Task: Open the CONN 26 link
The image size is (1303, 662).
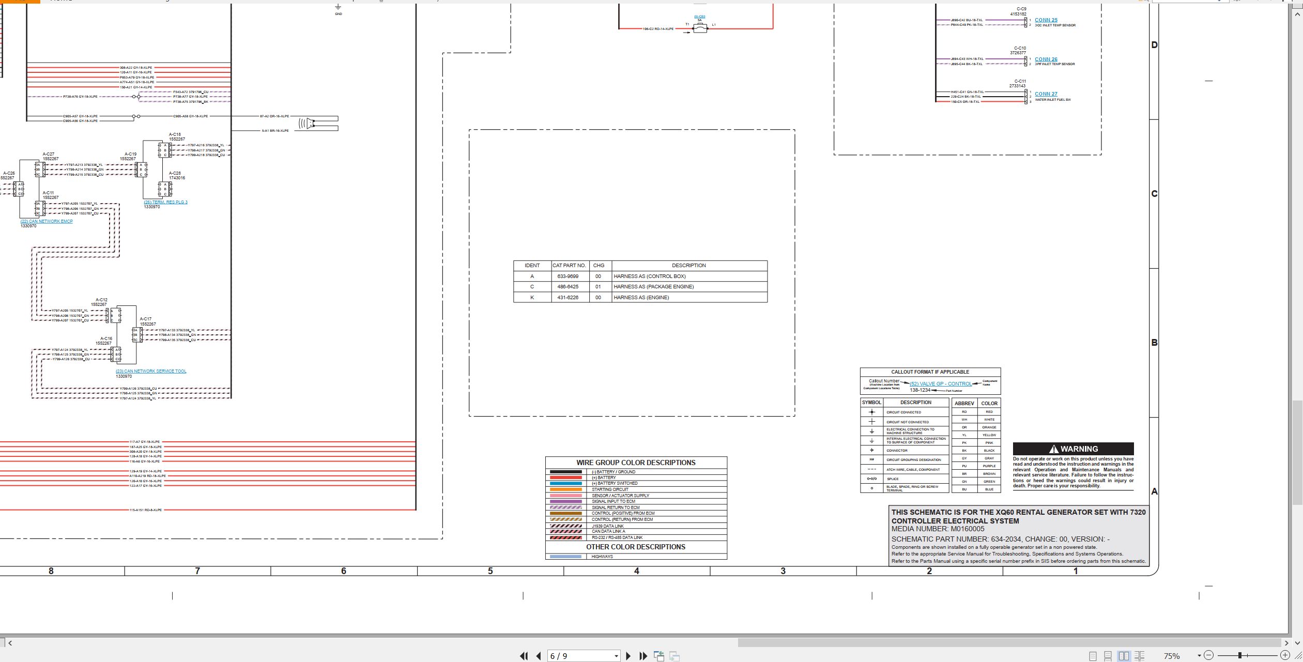Action: point(1046,59)
